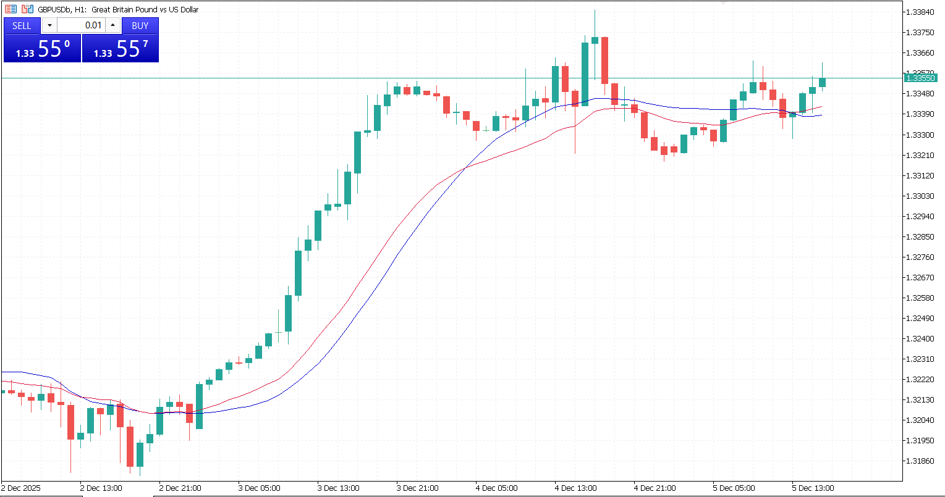This screenshot has height=497, width=945.
Task: Click the large red candle after the chart peak
Action: coord(604,59)
